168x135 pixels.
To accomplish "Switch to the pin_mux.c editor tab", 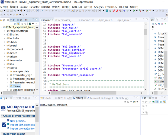I will pos(124,20).
